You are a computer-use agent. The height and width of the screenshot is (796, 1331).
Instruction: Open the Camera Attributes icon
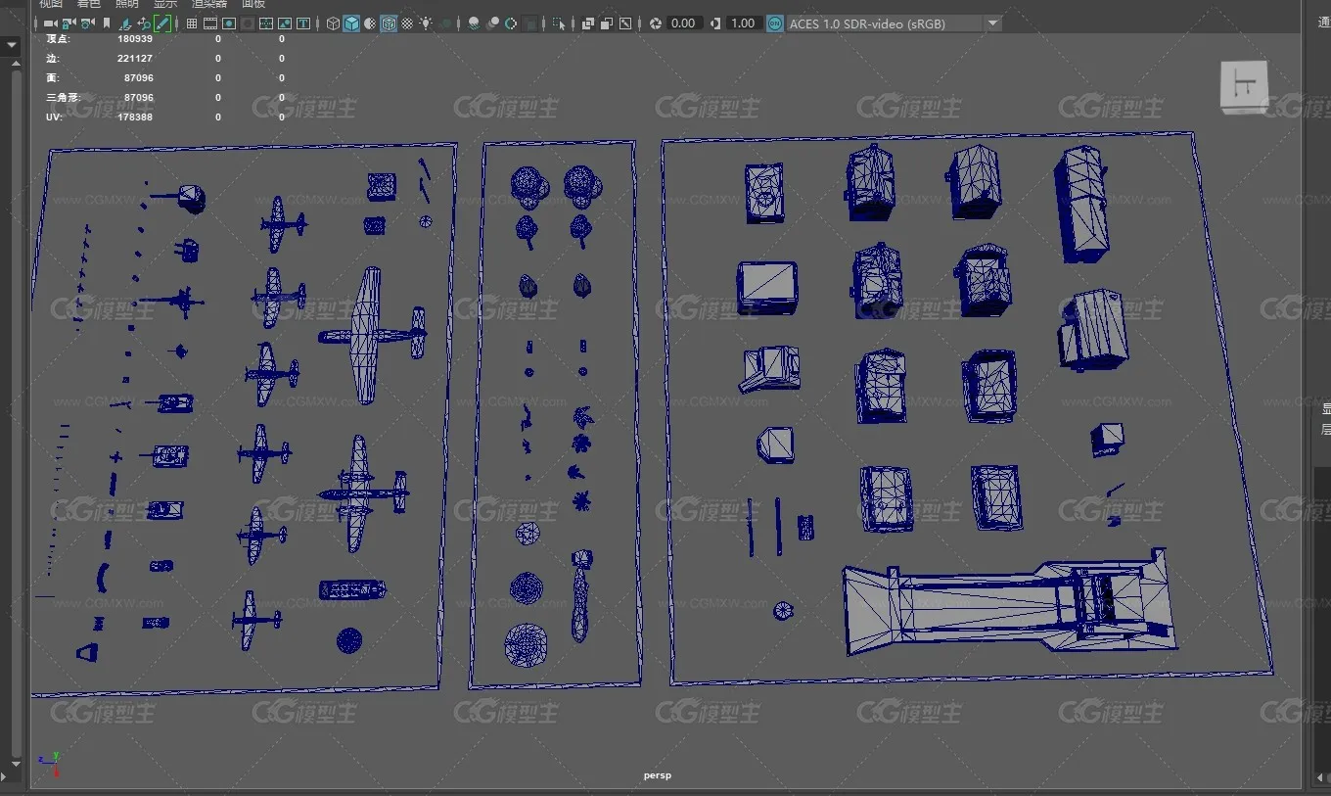coord(88,23)
